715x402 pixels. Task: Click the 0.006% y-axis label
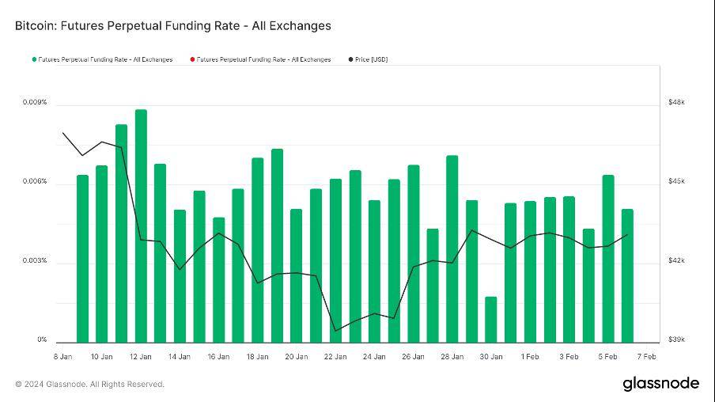35,181
